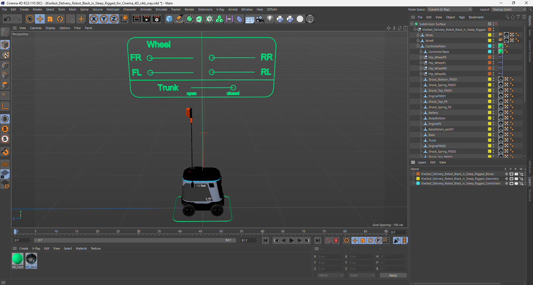Open the vertical Takes tab
Viewport: 533px width, 285px height.
pyautogui.click(x=530, y=32)
